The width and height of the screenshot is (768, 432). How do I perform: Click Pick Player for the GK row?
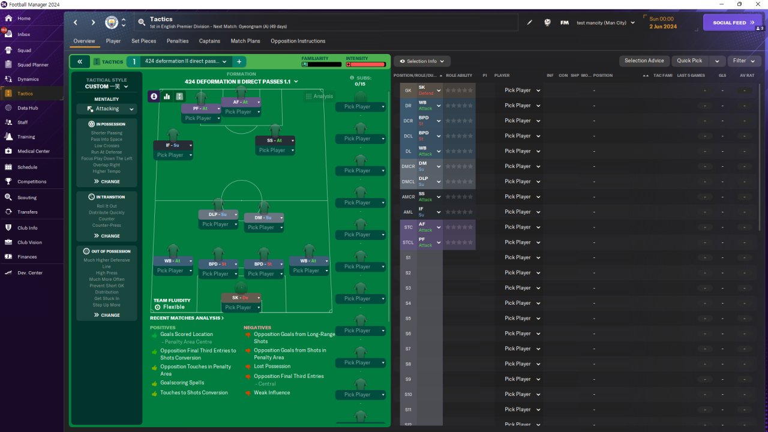point(522,91)
